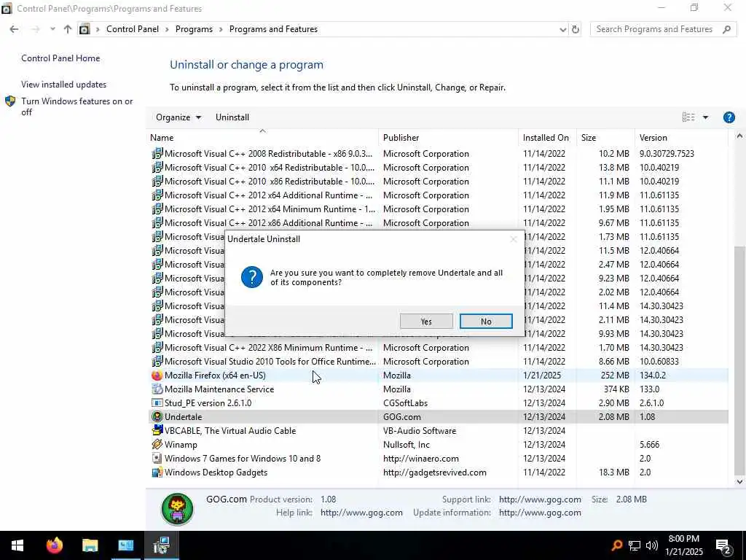Click the uninstaller taskbar icon
Screen dimensions: 746x560
[x=162, y=545]
